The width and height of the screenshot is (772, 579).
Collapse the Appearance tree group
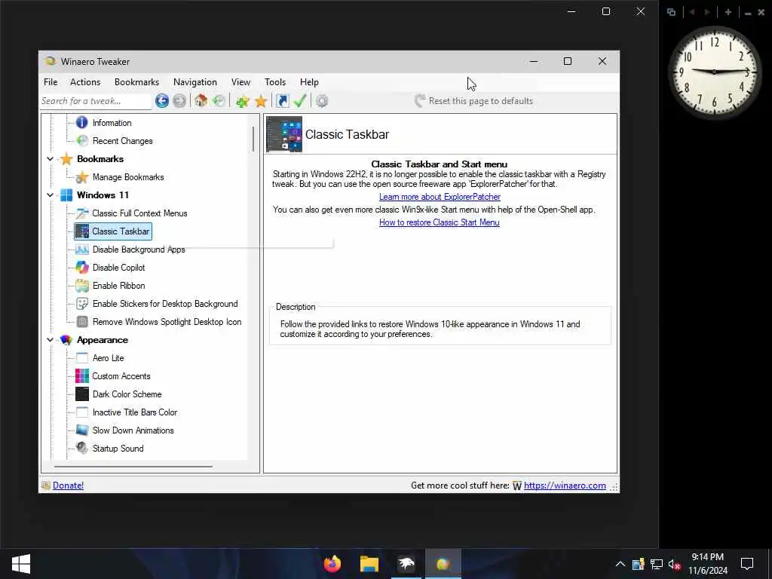click(x=51, y=340)
